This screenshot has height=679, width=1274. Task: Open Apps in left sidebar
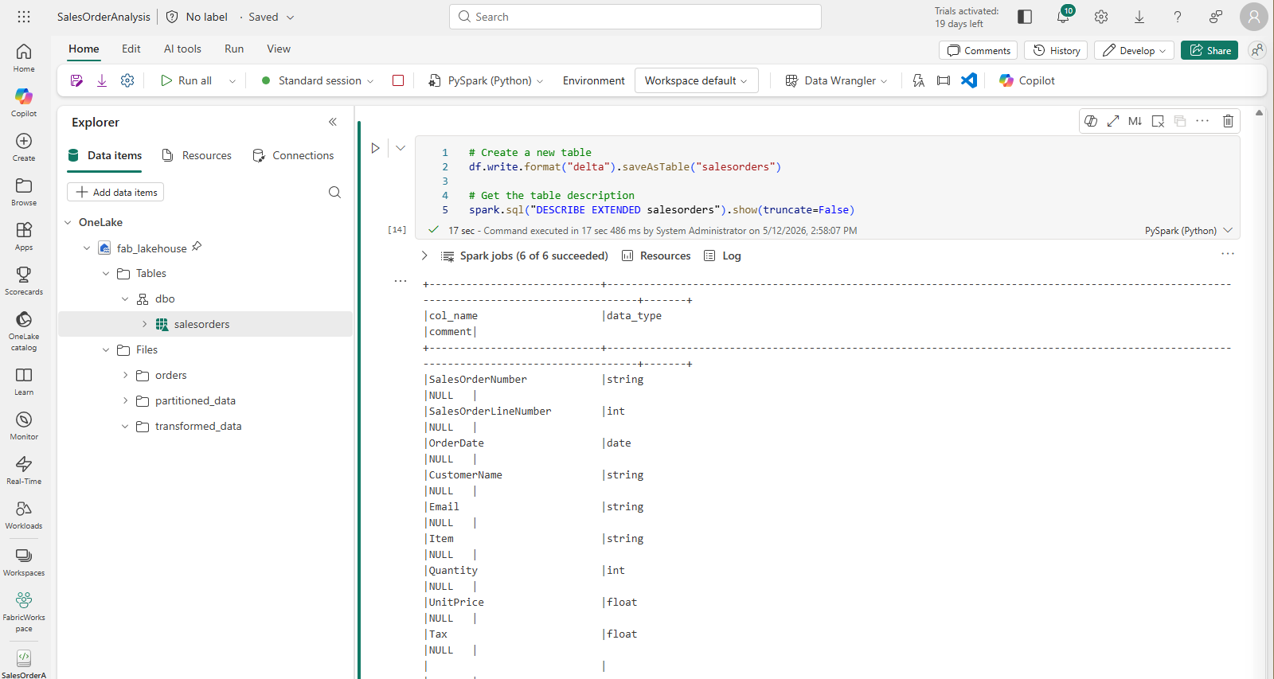click(x=24, y=236)
